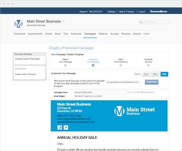Click the Next button
This screenshot has height=151, width=182.
coord(164,74)
